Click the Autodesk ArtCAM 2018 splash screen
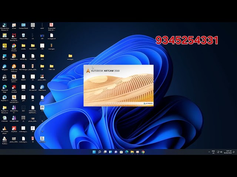 [x=118, y=86]
